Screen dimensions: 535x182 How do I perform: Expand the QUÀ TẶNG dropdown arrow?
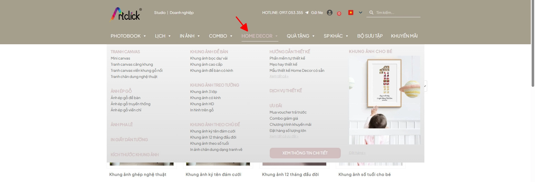click(313, 36)
